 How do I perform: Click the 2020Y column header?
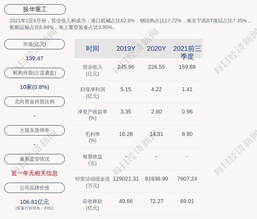pyautogui.click(x=156, y=49)
